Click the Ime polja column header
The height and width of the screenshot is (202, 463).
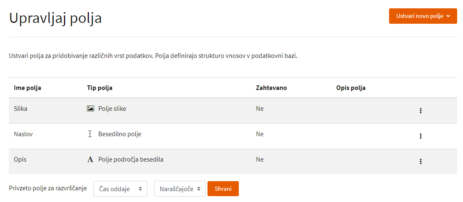pos(28,88)
